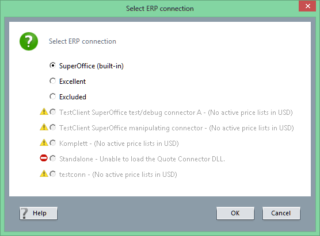The width and height of the screenshot is (320, 236).
Task: Click the SuperOffice (built-in) label text
Action: pyautogui.click(x=92, y=66)
